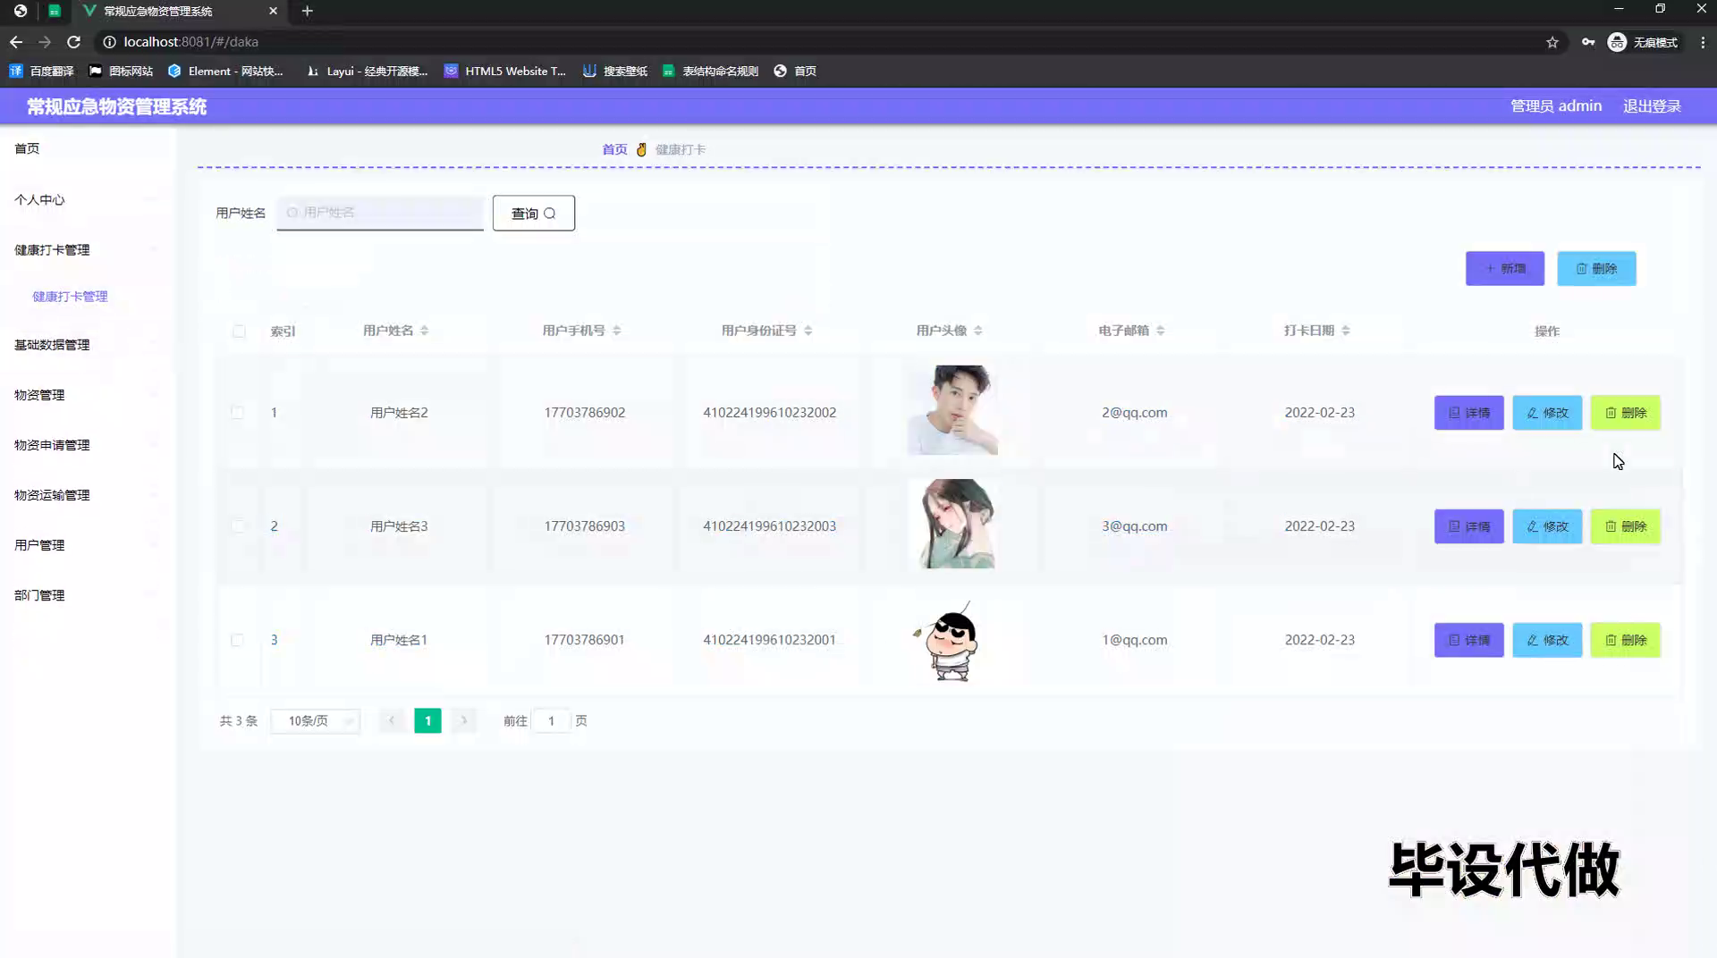Sort by 电子邮箱 column arrows

click(x=1161, y=331)
